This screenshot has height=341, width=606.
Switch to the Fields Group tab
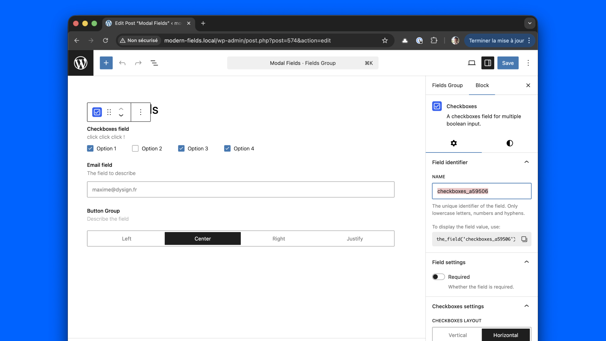[x=447, y=85]
